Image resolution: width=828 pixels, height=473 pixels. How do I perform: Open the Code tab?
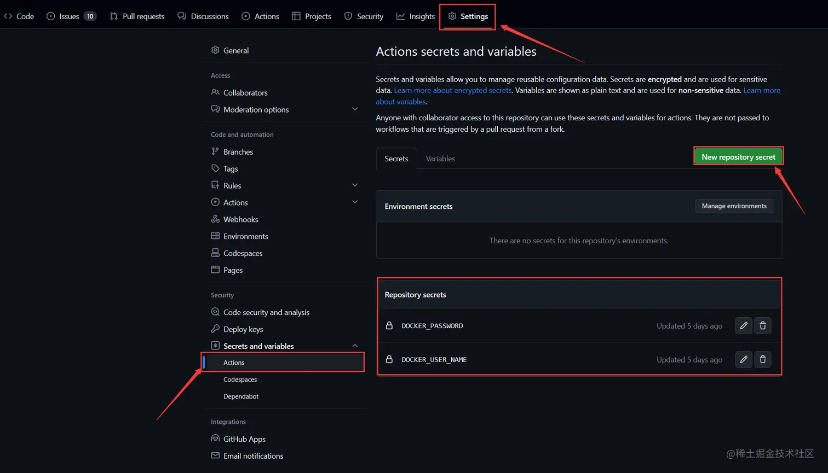[19, 16]
